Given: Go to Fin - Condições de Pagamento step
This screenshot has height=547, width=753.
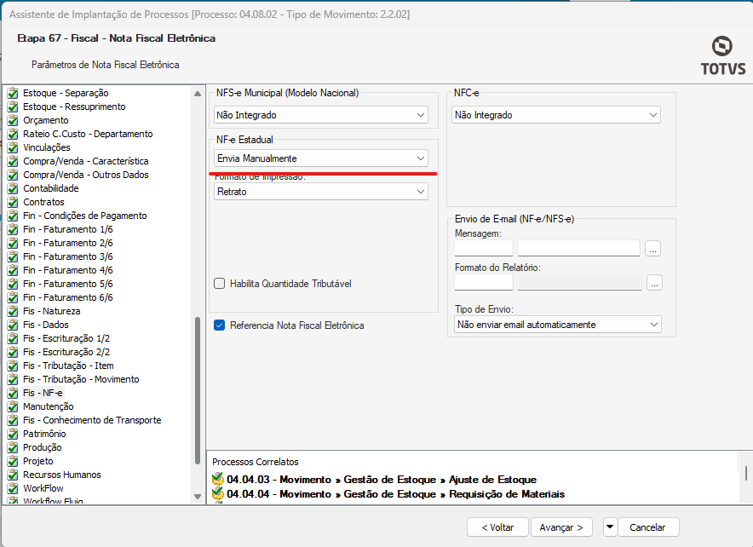Looking at the screenshot, I should pos(84,216).
